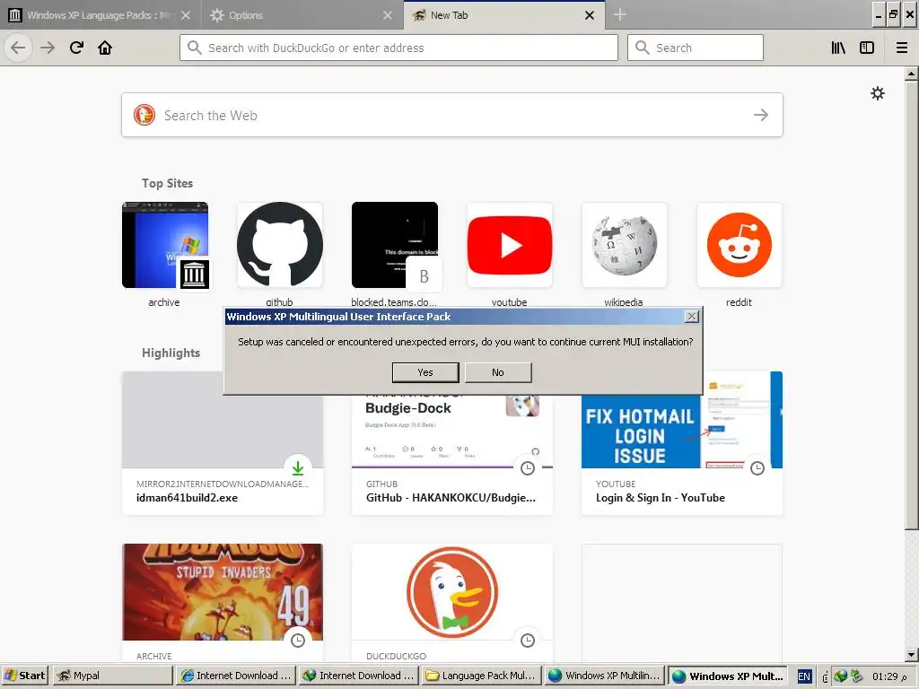This screenshot has width=919, height=689.
Task: Focus the address bar field
Action: click(398, 48)
